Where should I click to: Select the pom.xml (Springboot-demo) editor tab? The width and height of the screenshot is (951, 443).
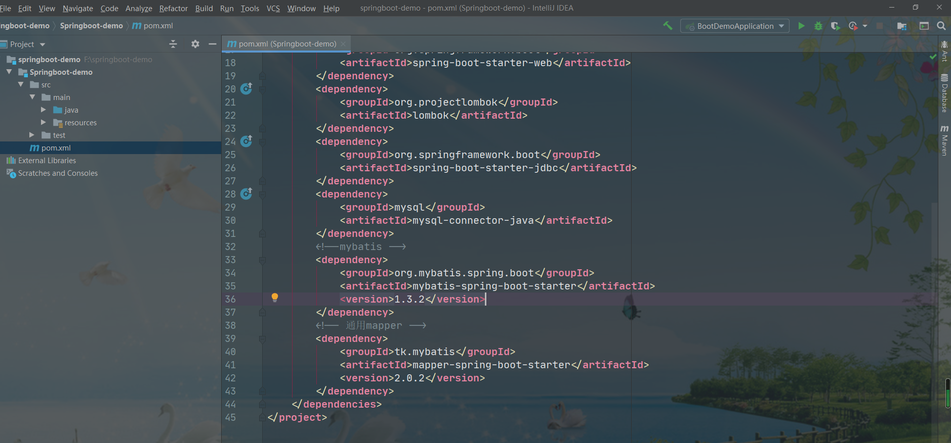coord(286,44)
